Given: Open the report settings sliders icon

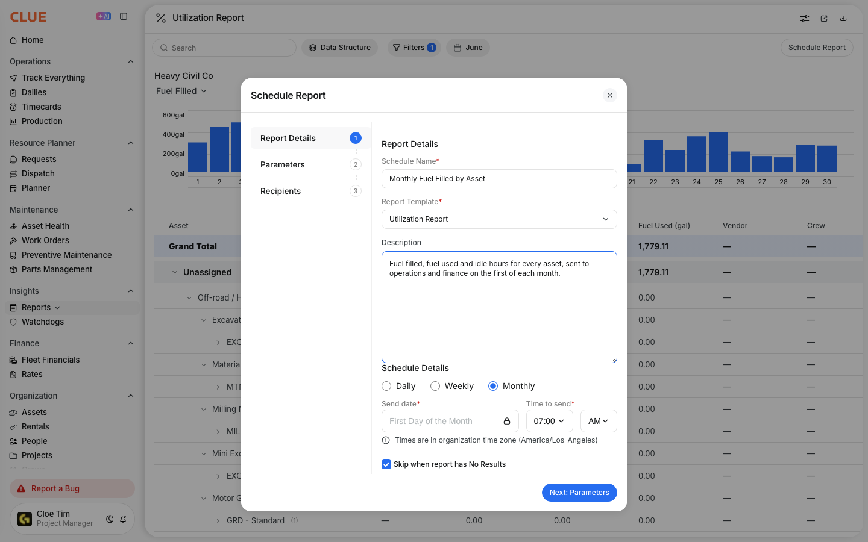Looking at the screenshot, I should pos(805,19).
